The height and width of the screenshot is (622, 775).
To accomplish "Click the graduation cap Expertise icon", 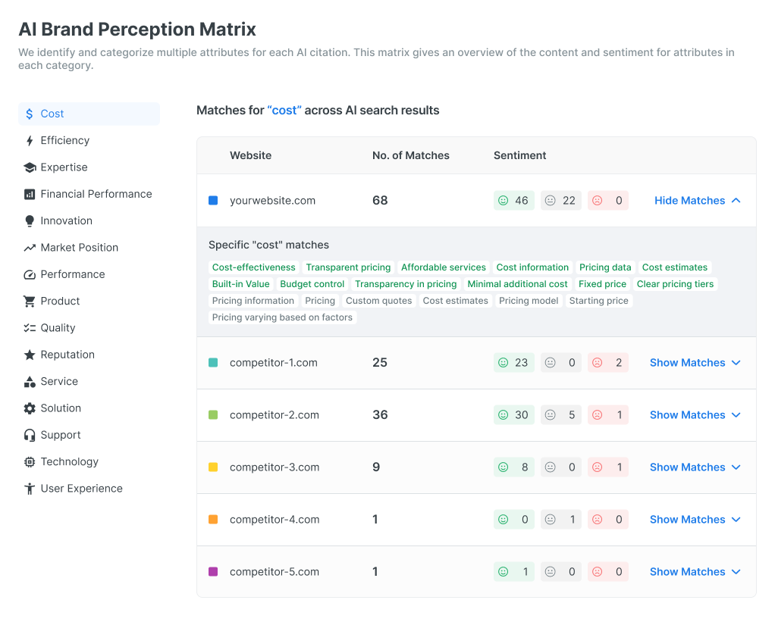I will pyautogui.click(x=30, y=167).
